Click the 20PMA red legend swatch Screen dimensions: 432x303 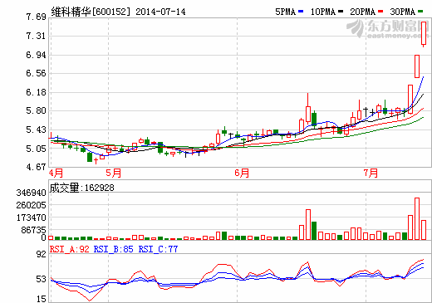click(380, 12)
